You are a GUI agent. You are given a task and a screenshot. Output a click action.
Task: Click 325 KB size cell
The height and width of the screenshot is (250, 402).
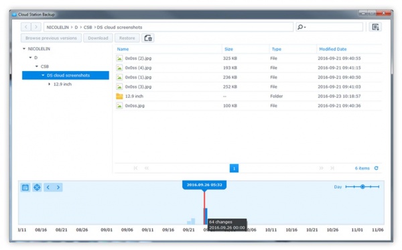point(230,58)
